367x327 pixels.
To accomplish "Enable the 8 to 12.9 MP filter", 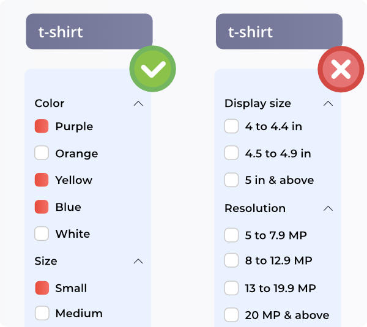I will point(231,261).
